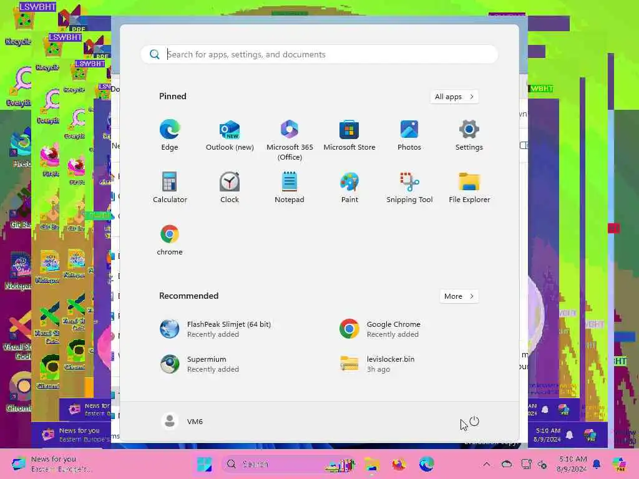
Task: Open the News for you taskbar widget
Action: coord(51,464)
